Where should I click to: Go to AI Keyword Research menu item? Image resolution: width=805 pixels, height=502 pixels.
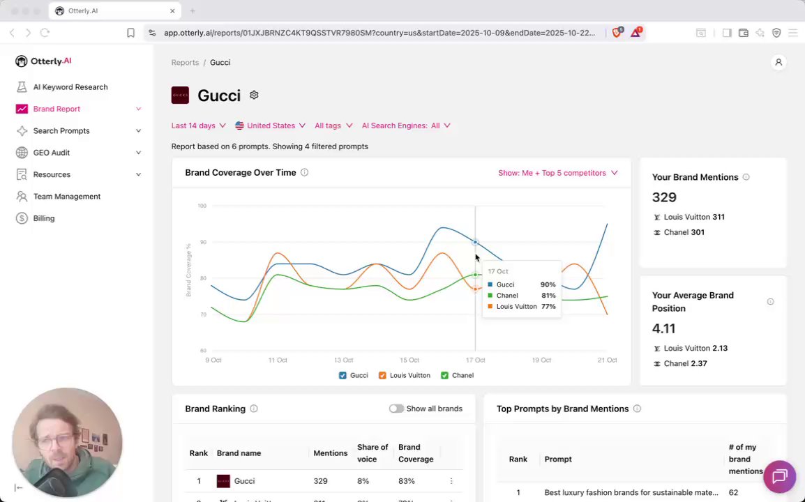70,87
